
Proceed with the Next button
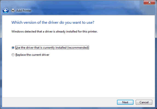click(x=125, y=102)
